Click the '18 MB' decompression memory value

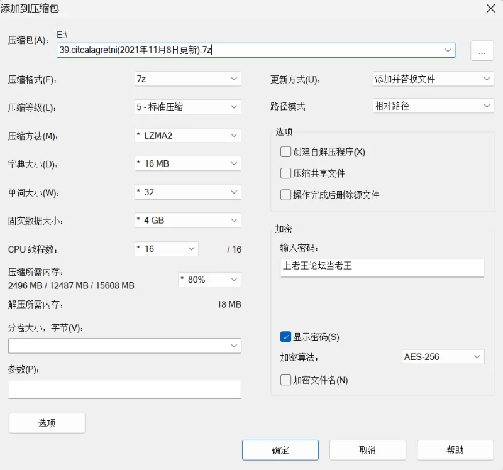(x=229, y=305)
